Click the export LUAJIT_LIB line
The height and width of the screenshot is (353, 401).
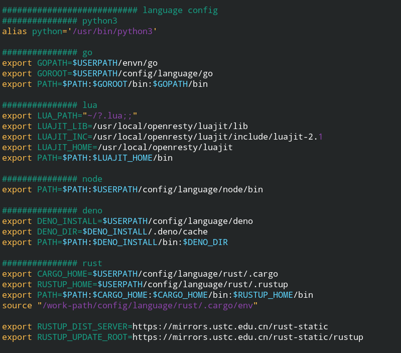click(x=125, y=127)
